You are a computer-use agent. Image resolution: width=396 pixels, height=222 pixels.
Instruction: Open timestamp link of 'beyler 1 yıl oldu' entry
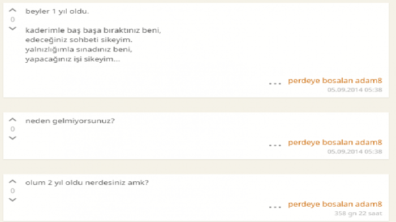click(x=355, y=90)
